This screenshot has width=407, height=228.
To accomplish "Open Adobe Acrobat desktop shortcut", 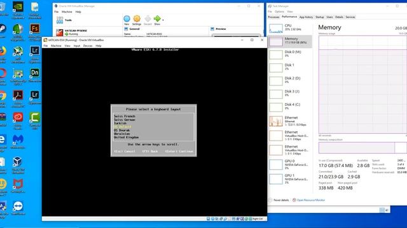I will (x=18, y=99).
